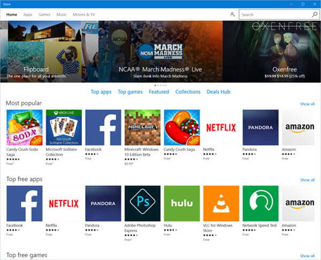This screenshot has height=260, width=321.
Task: Click the $9.99 price under Minecraft
Action: coord(129,164)
